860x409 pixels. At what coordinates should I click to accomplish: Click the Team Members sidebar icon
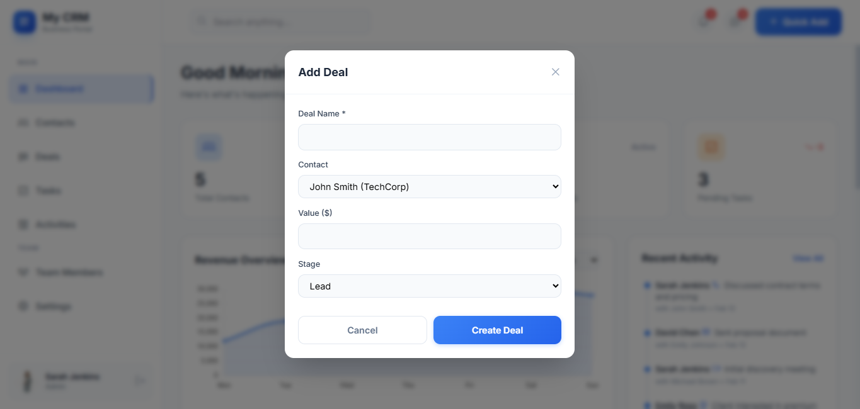pyautogui.click(x=23, y=272)
